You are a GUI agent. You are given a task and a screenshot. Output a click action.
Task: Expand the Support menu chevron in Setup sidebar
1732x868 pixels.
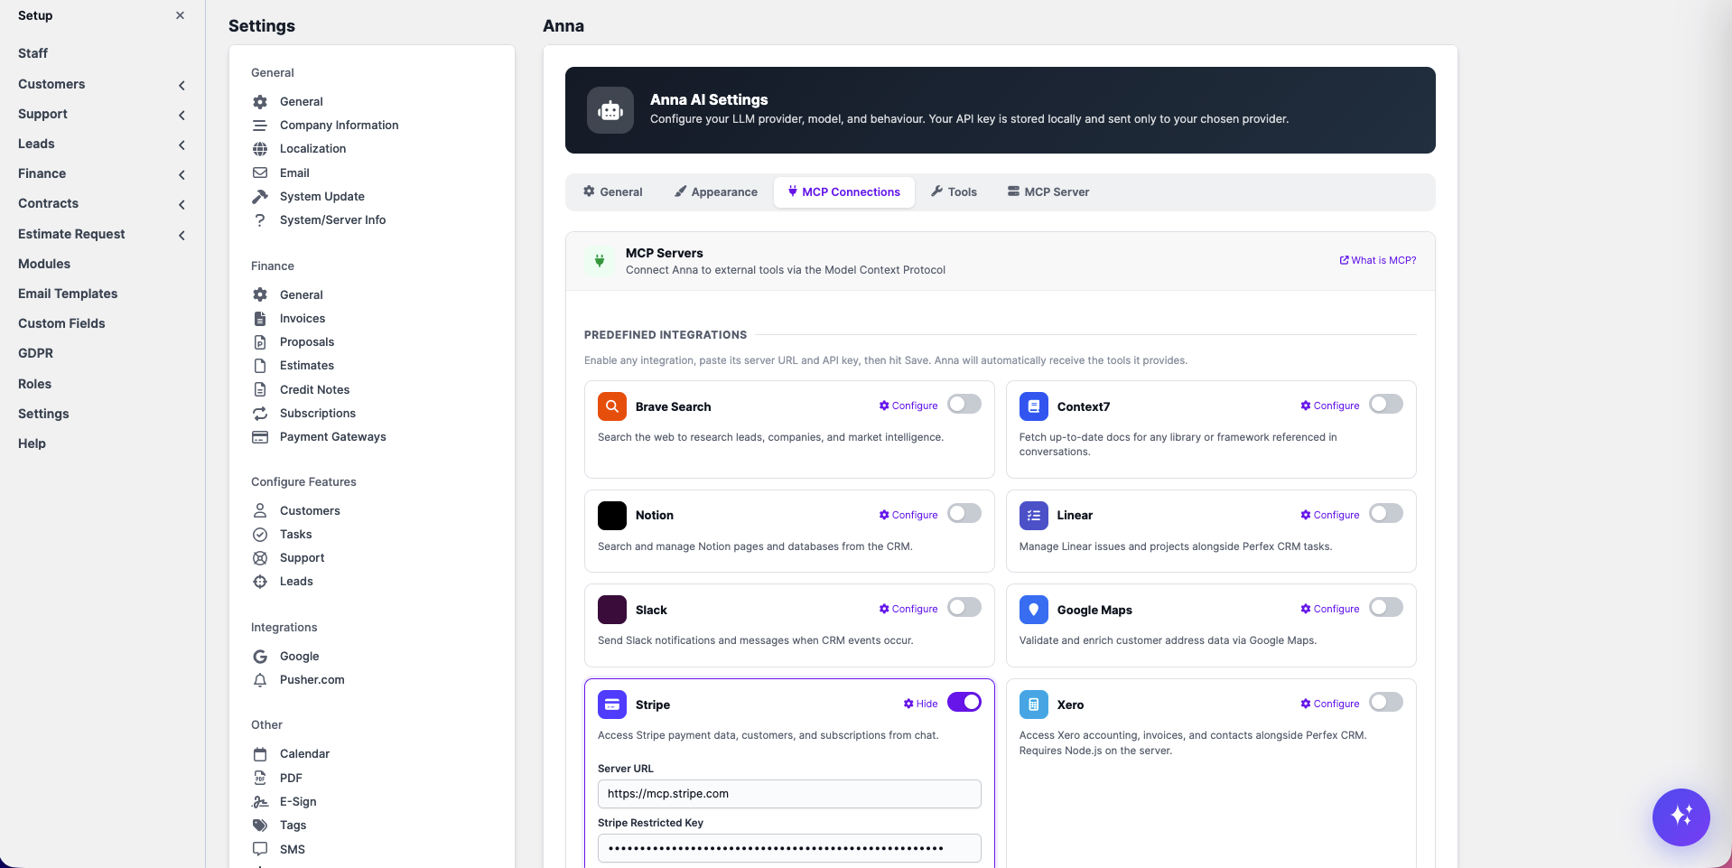click(182, 115)
